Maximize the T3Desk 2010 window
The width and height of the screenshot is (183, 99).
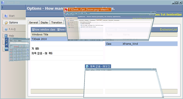pyautogui.click(x=177, y=3)
